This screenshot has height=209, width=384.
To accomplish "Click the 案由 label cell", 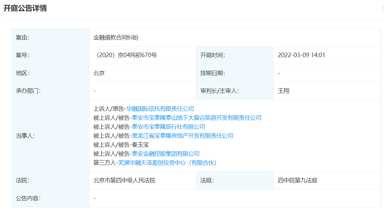I will (50, 38).
